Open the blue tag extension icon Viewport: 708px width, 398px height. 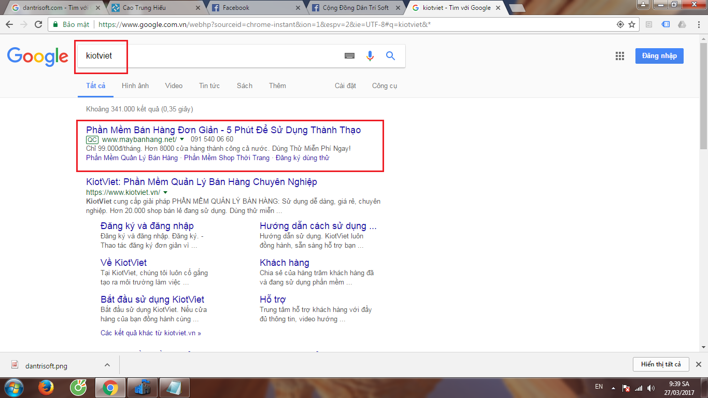pos(666,24)
